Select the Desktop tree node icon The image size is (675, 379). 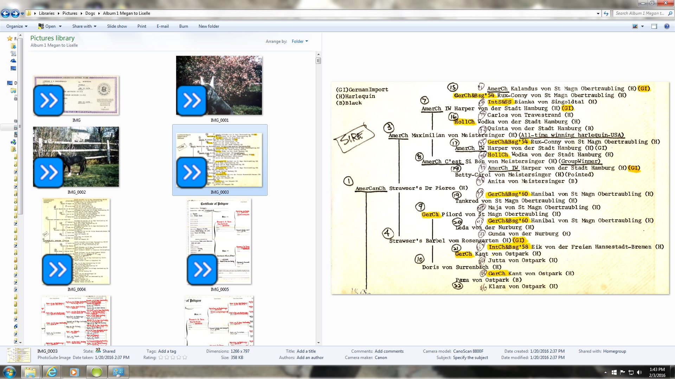(x=10, y=83)
